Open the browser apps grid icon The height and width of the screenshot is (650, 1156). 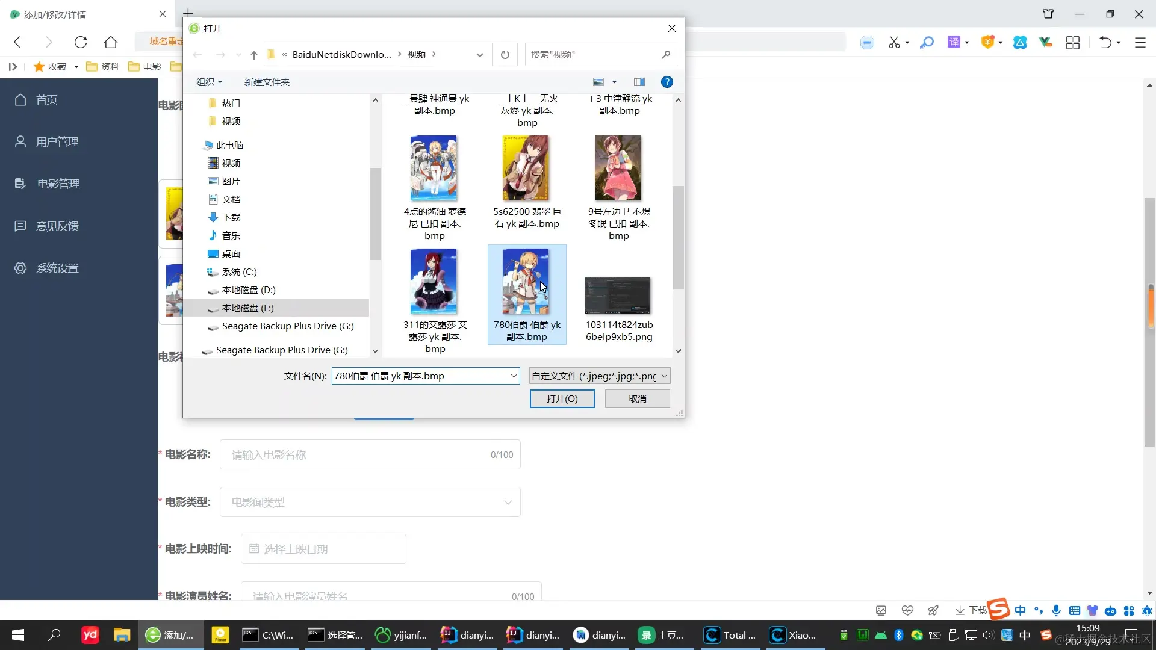[1072, 42]
